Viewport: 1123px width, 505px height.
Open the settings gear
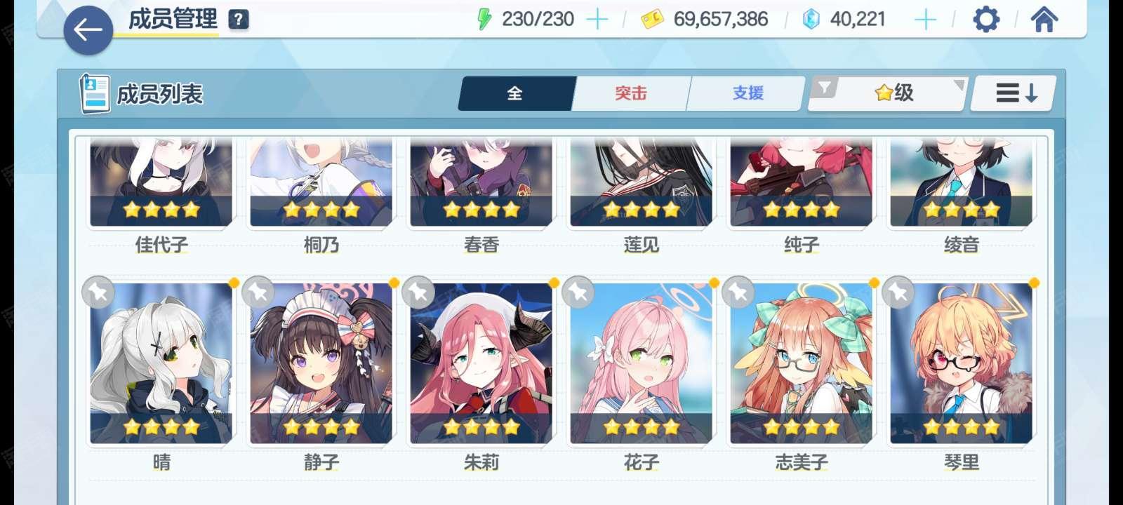pos(986,20)
